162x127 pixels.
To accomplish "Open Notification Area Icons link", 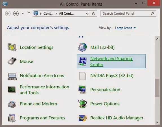I will tap(42, 76).
